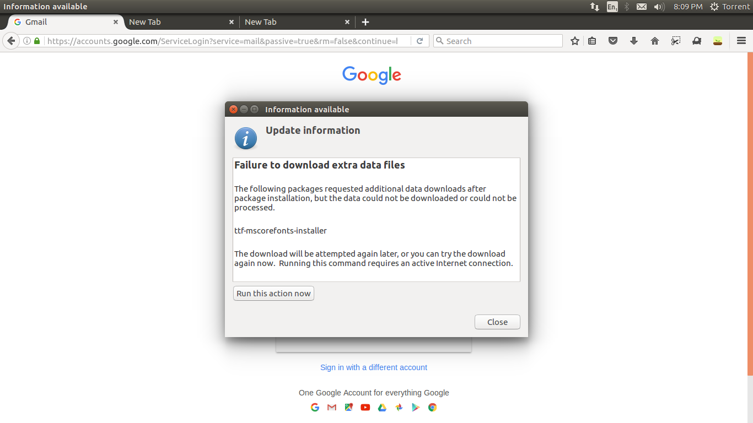Show site identity info icon in address bar
Screen dimensions: 753x423
pos(26,41)
